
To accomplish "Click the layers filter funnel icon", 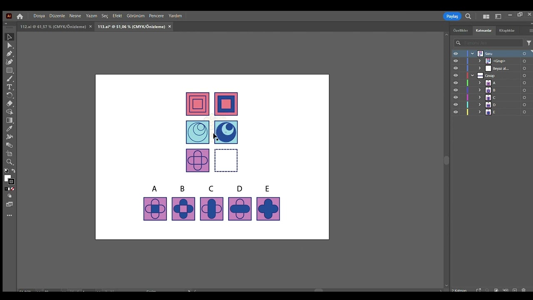I will (529, 43).
